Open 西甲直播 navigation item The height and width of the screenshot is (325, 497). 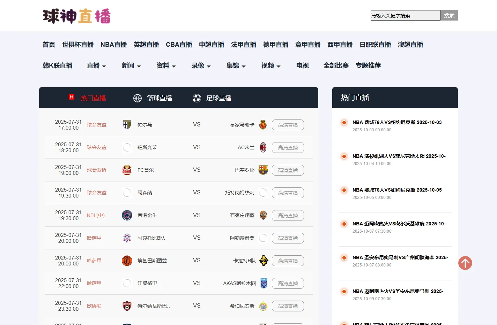[340, 45]
